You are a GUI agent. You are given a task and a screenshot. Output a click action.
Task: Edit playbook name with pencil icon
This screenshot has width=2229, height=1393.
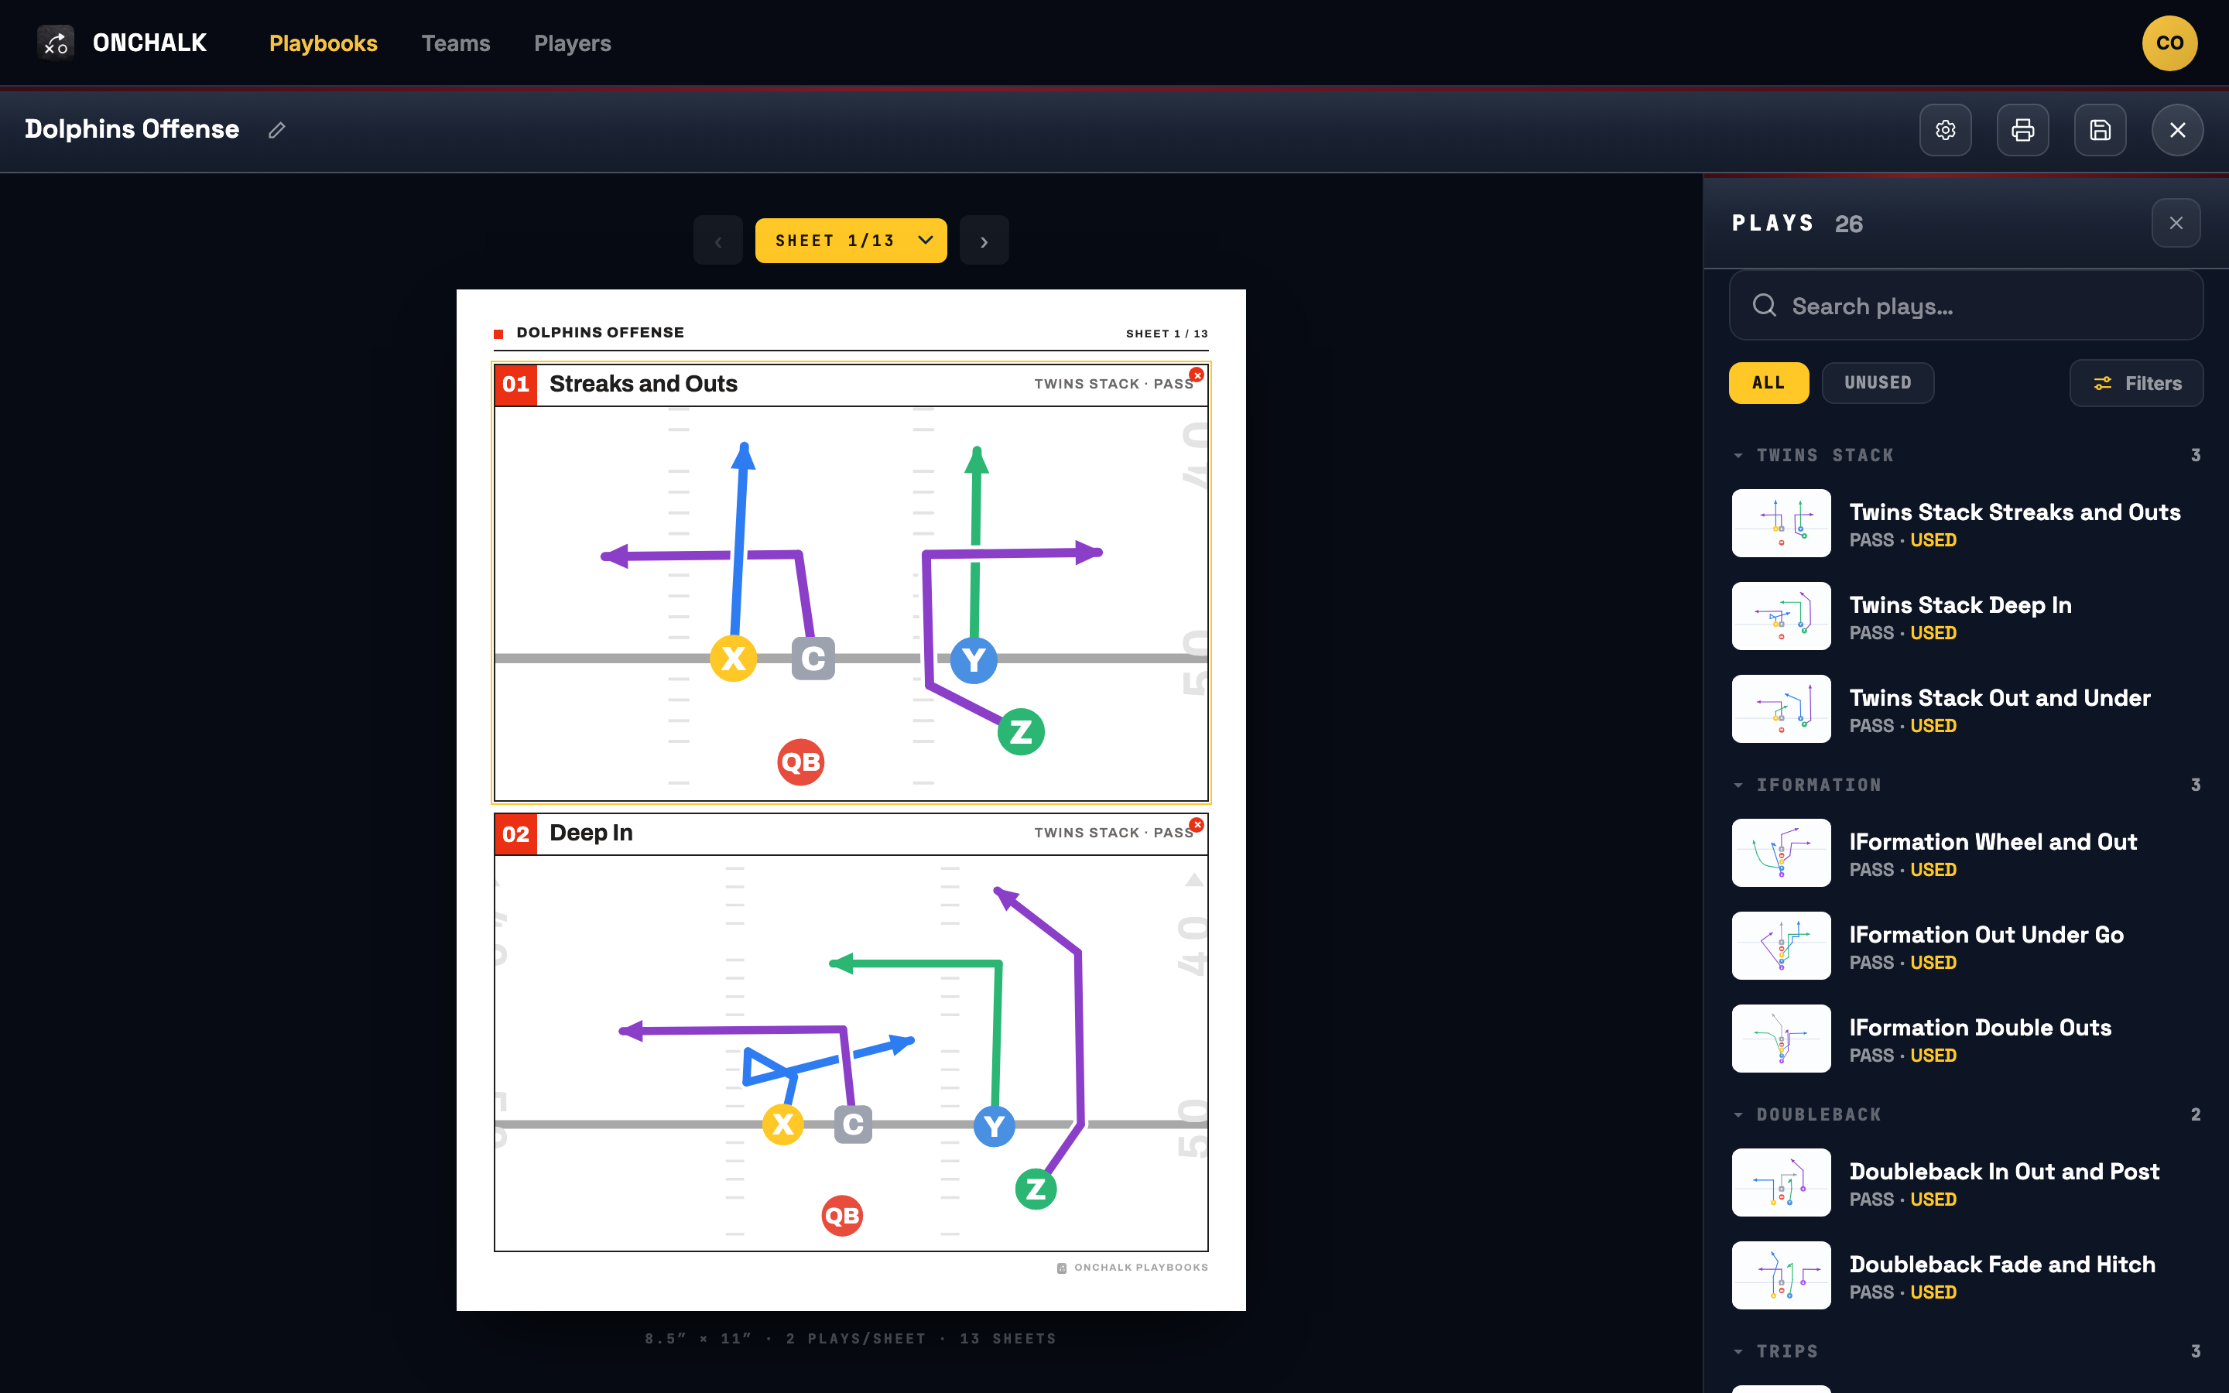[x=276, y=130]
